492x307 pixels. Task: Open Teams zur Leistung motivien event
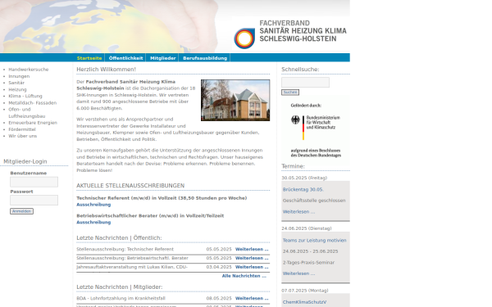click(x=314, y=240)
